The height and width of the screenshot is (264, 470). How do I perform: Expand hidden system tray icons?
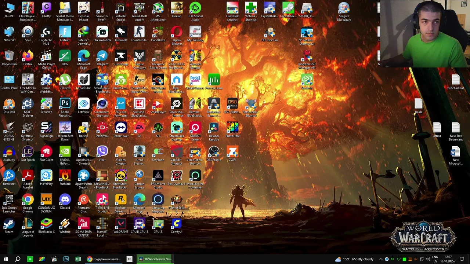[x=381, y=259]
